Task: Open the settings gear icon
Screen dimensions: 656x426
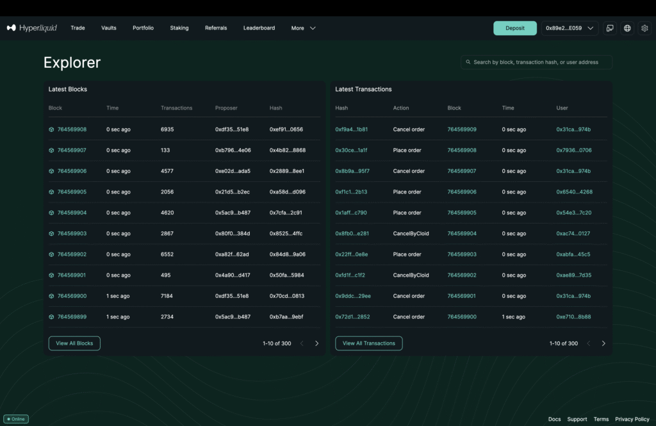Action: [x=644, y=28]
